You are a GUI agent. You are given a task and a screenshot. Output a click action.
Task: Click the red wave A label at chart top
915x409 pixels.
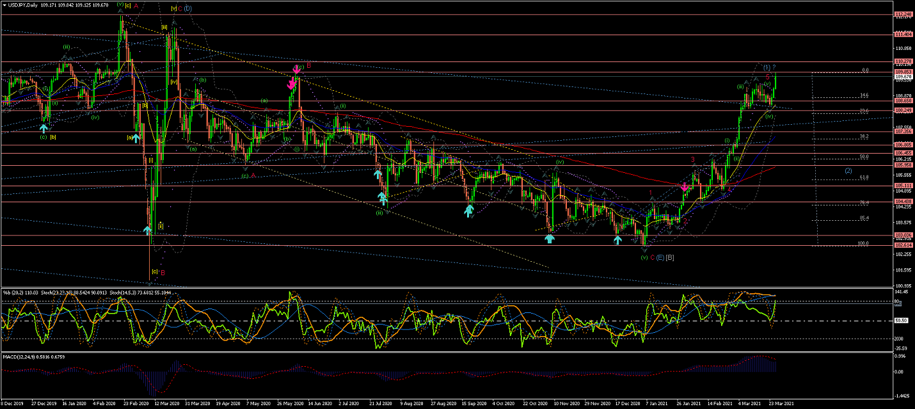tap(136, 5)
